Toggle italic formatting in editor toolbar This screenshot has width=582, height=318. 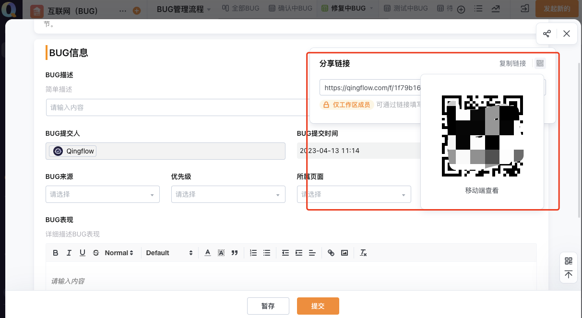pyautogui.click(x=69, y=253)
